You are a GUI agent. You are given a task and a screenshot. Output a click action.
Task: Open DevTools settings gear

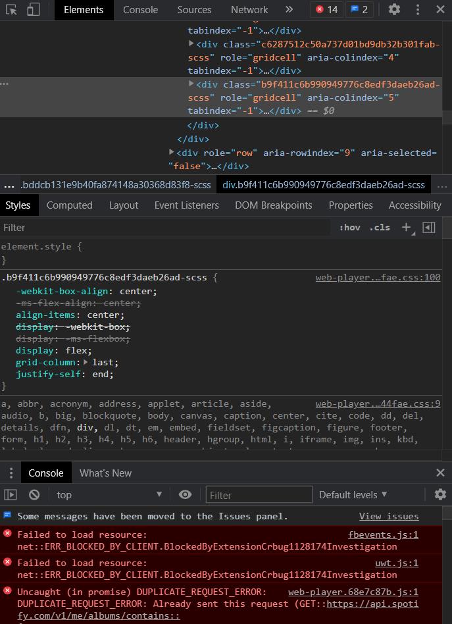[394, 10]
